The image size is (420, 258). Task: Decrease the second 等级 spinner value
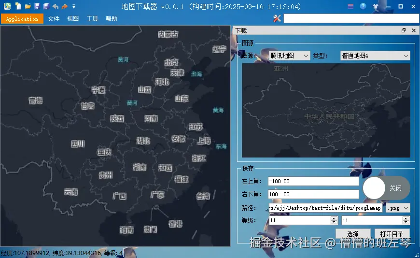(x=406, y=223)
